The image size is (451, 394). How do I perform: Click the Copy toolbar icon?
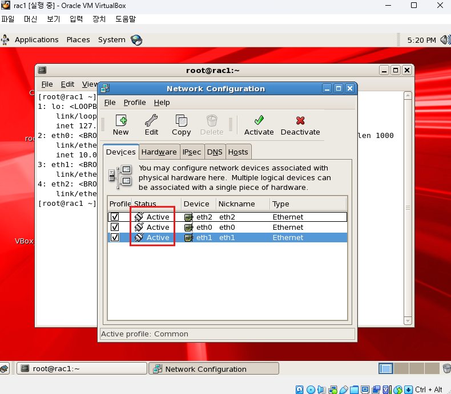coord(181,121)
